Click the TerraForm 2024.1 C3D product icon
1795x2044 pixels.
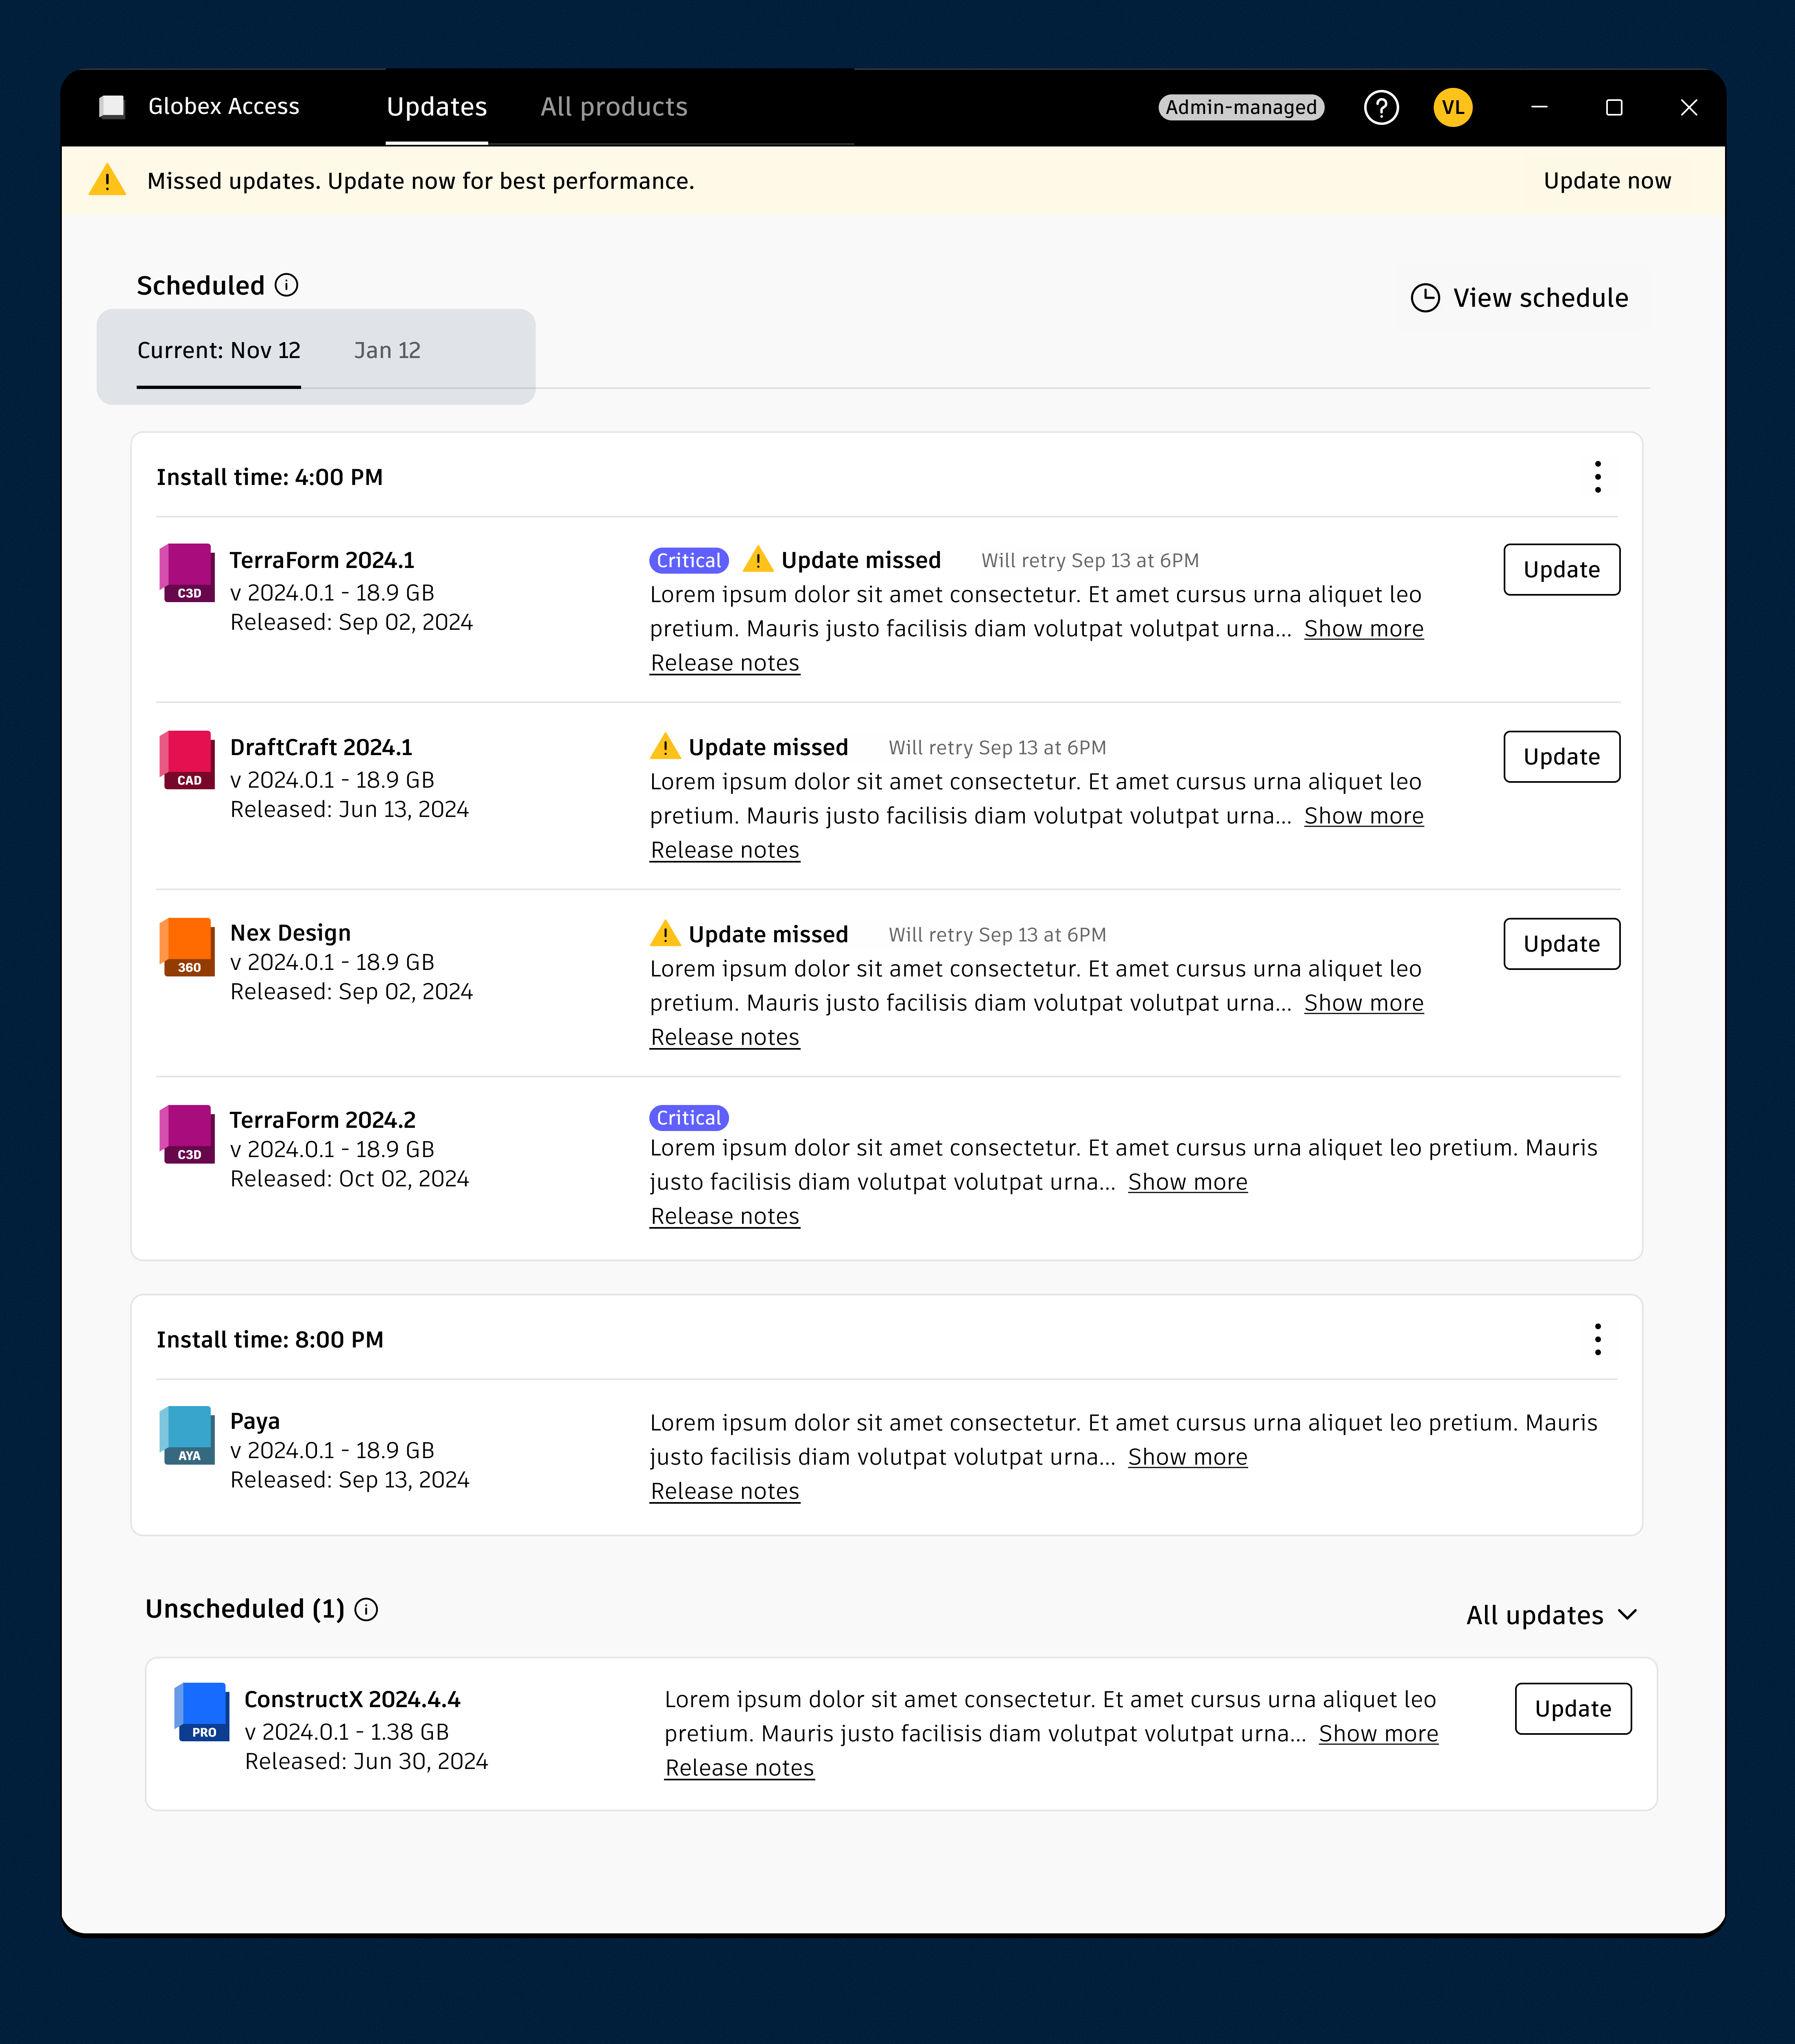[x=188, y=572]
